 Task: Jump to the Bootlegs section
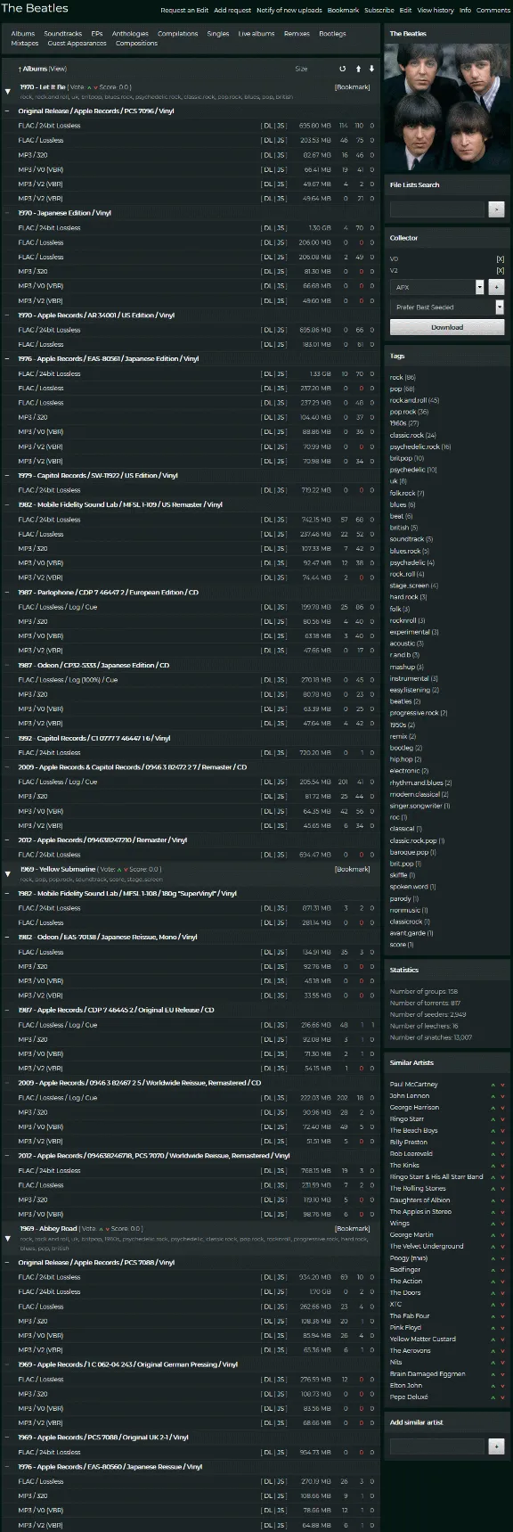click(332, 34)
